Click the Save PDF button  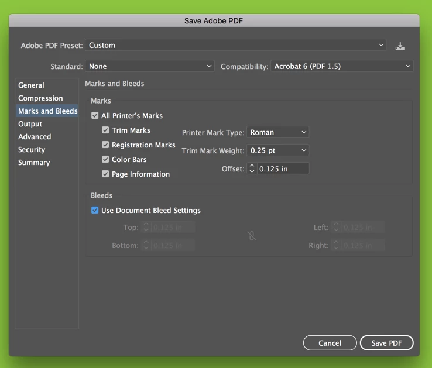[x=386, y=343]
